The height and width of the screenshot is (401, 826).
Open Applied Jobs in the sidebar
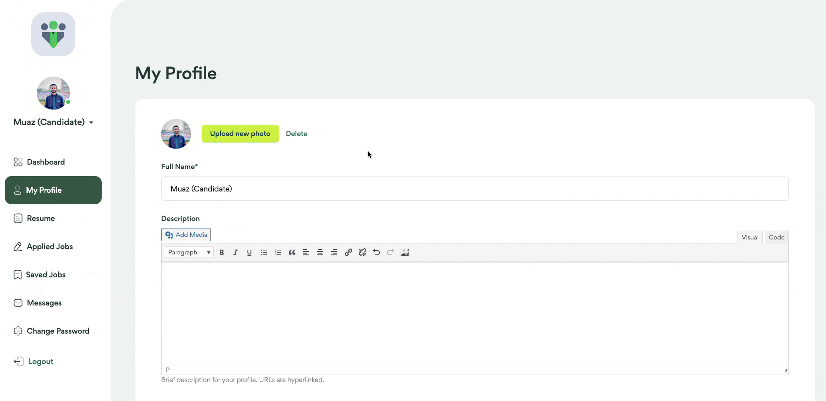point(50,246)
